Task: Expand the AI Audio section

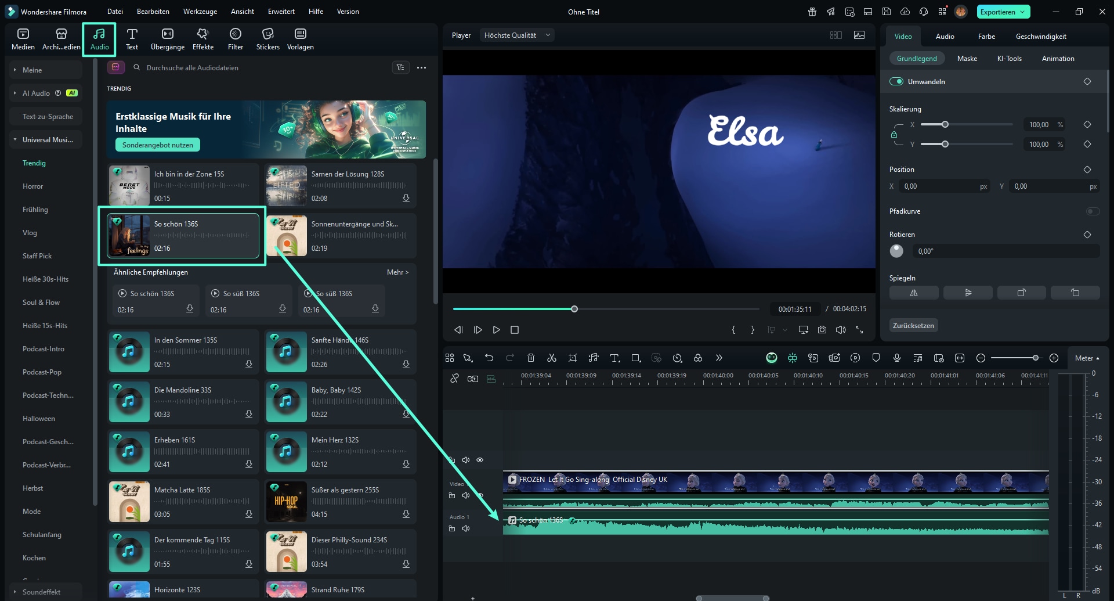Action: pyautogui.click(x=15, y=93)
